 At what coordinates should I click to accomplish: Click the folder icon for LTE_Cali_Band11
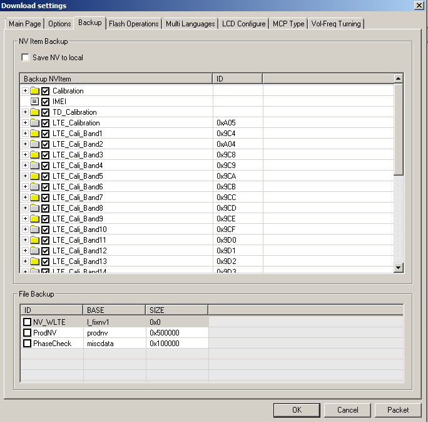[x=35, y=240]
